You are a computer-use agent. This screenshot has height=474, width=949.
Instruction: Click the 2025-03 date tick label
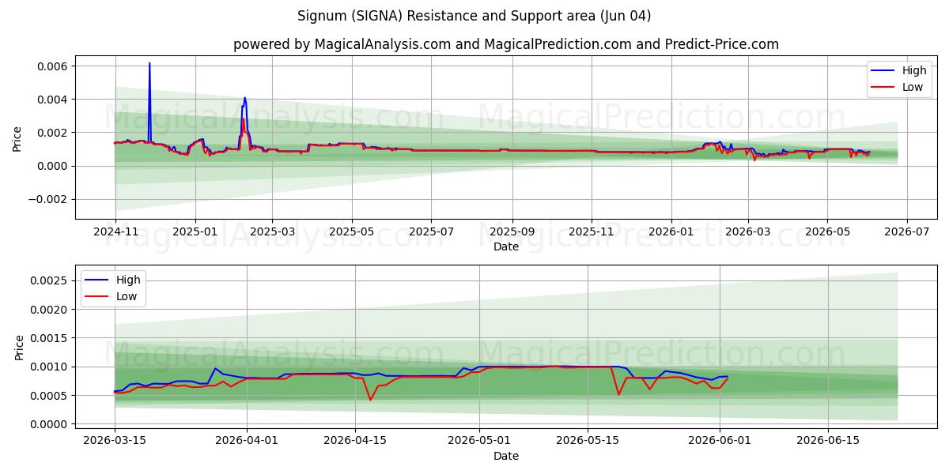272,232
